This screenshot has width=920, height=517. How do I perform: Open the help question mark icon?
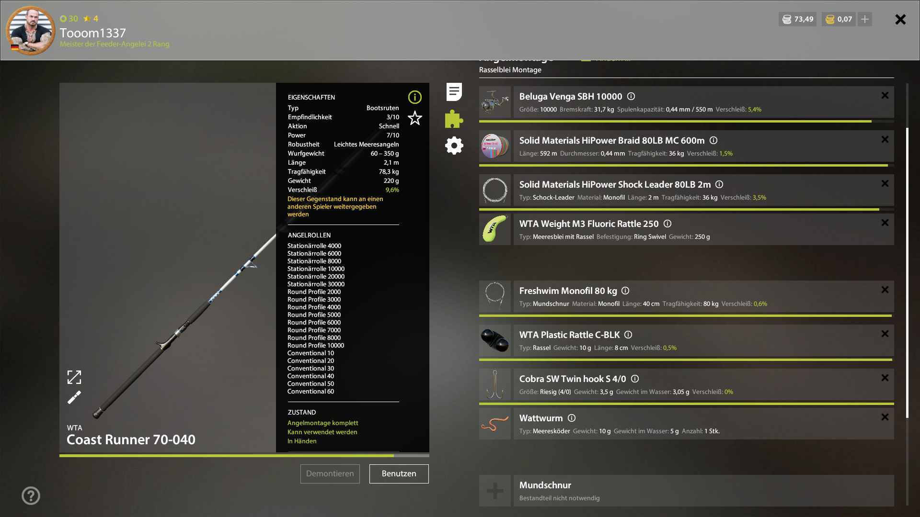(31, 495)
